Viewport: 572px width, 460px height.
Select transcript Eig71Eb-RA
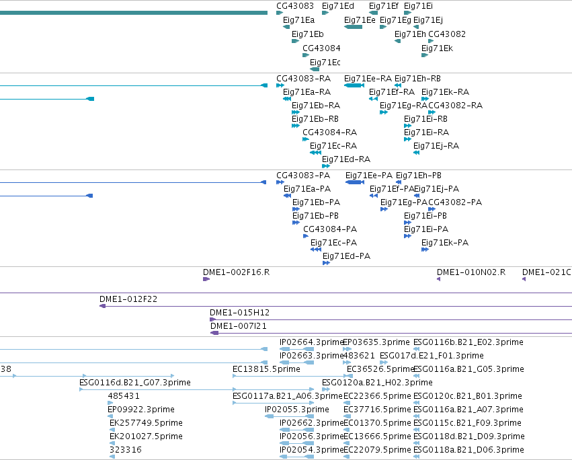pyautogui.click(x=316, y=106)
